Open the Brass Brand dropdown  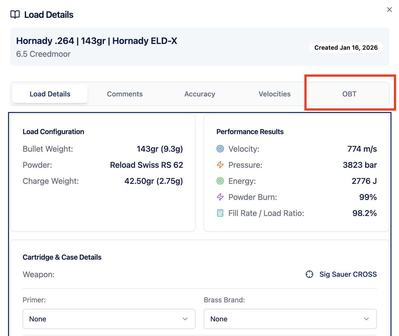pyautogui.click(x=290, y=319)
